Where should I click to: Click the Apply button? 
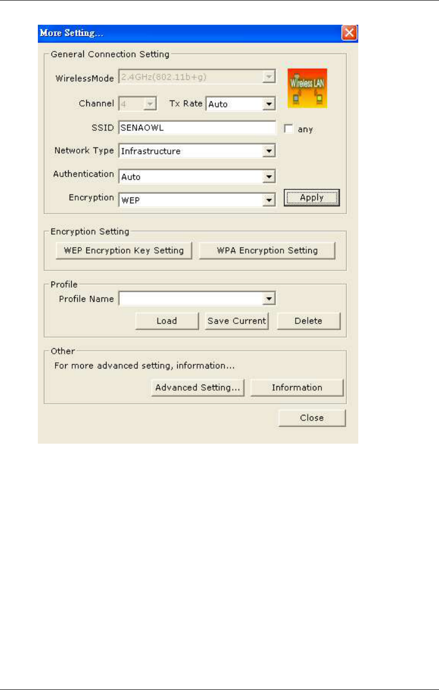coord(312,198)
